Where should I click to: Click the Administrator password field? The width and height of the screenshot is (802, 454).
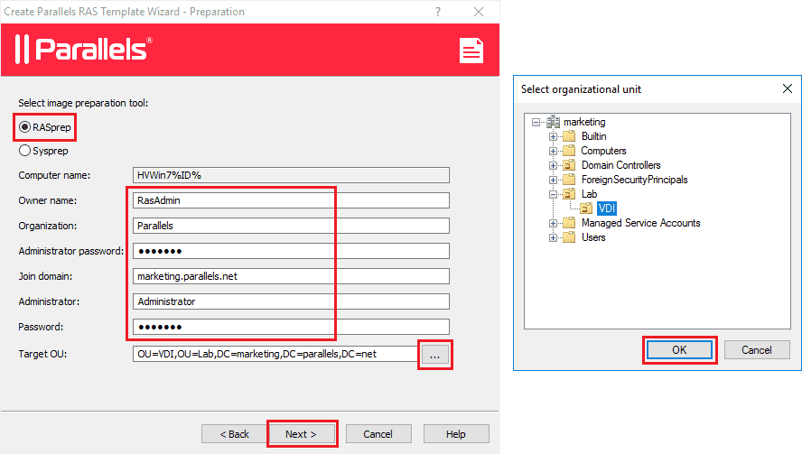pyautogui.click(x=291, y=251)
